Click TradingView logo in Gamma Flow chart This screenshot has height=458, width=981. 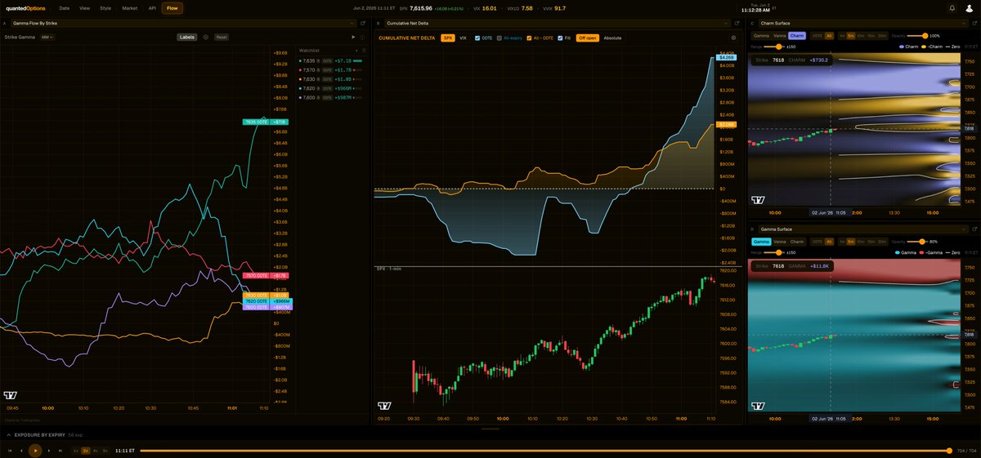[10, 395]
